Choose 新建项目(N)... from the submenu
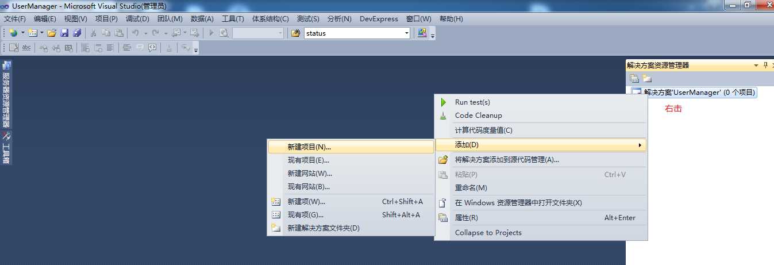 [351, 147]
